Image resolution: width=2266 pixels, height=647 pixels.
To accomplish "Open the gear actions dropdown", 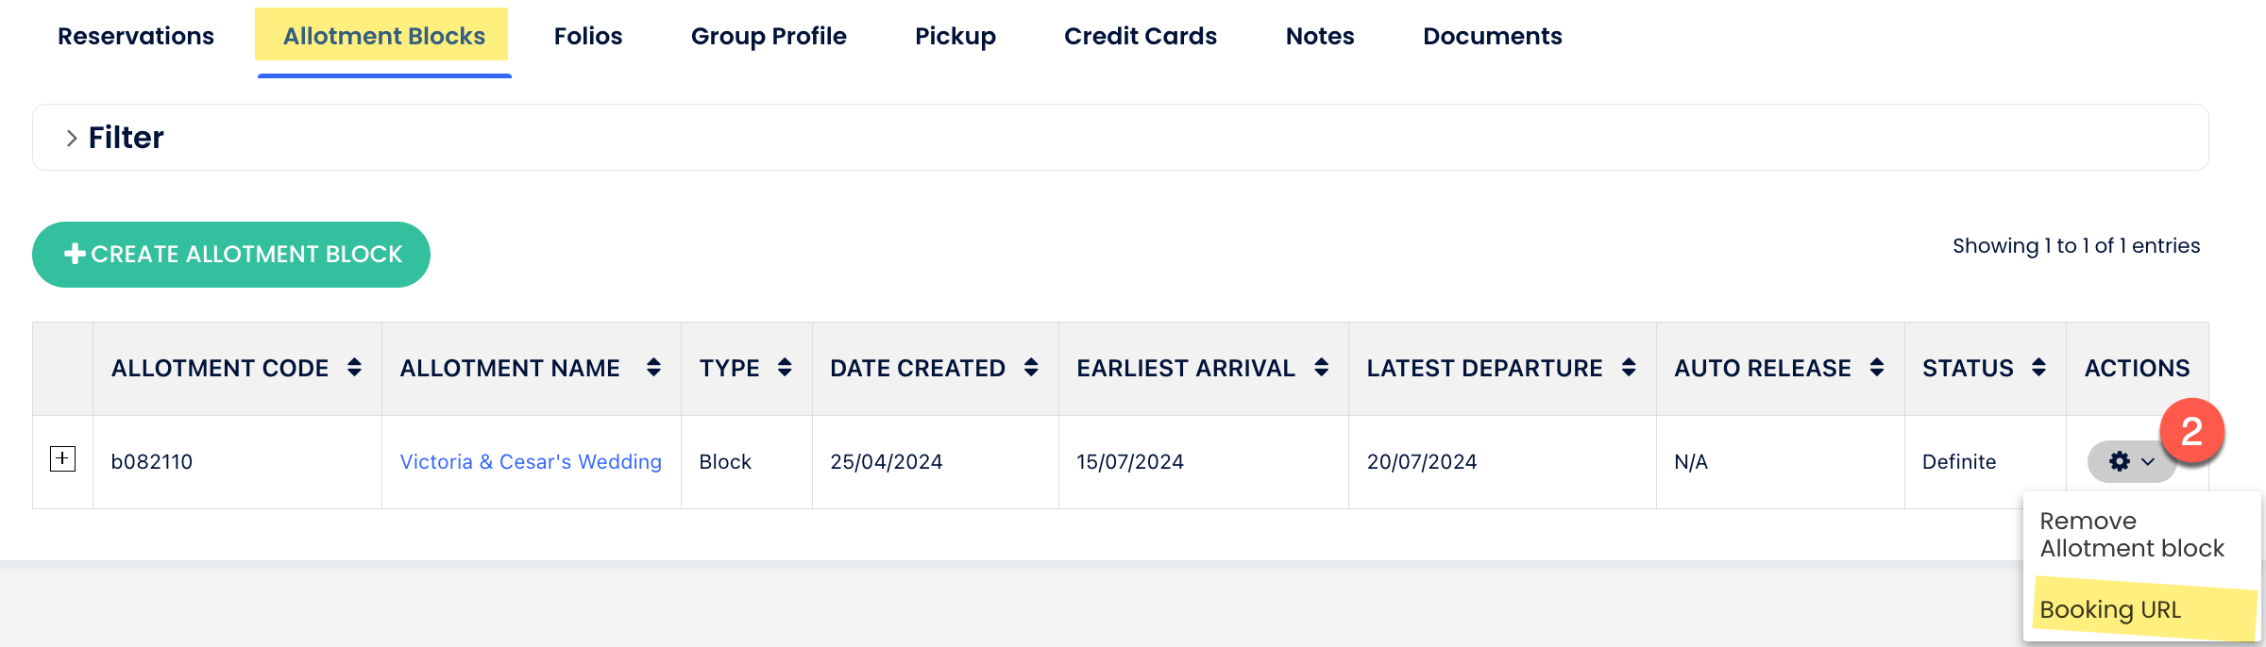I will 2132,461.
